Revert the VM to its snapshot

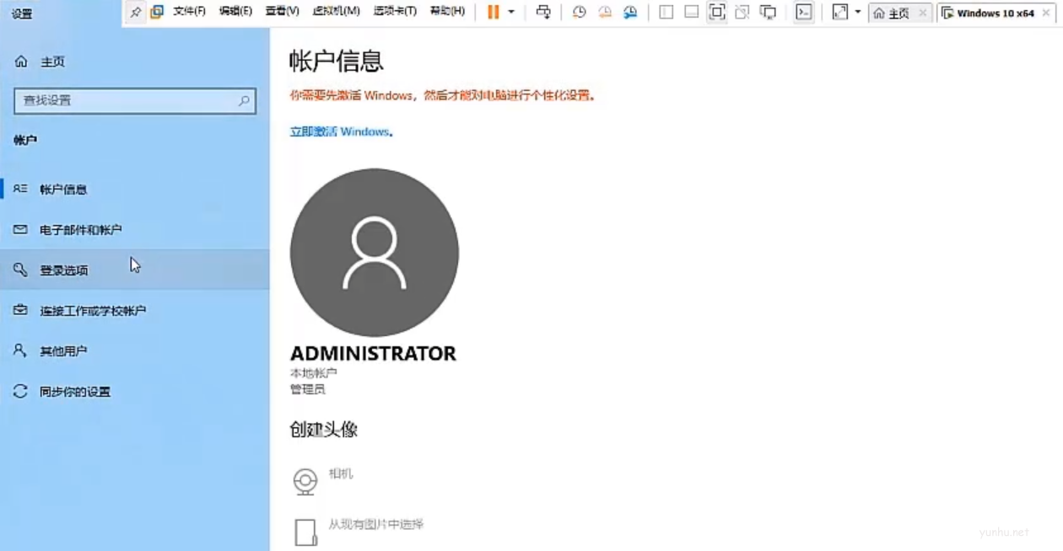(604, 13)
